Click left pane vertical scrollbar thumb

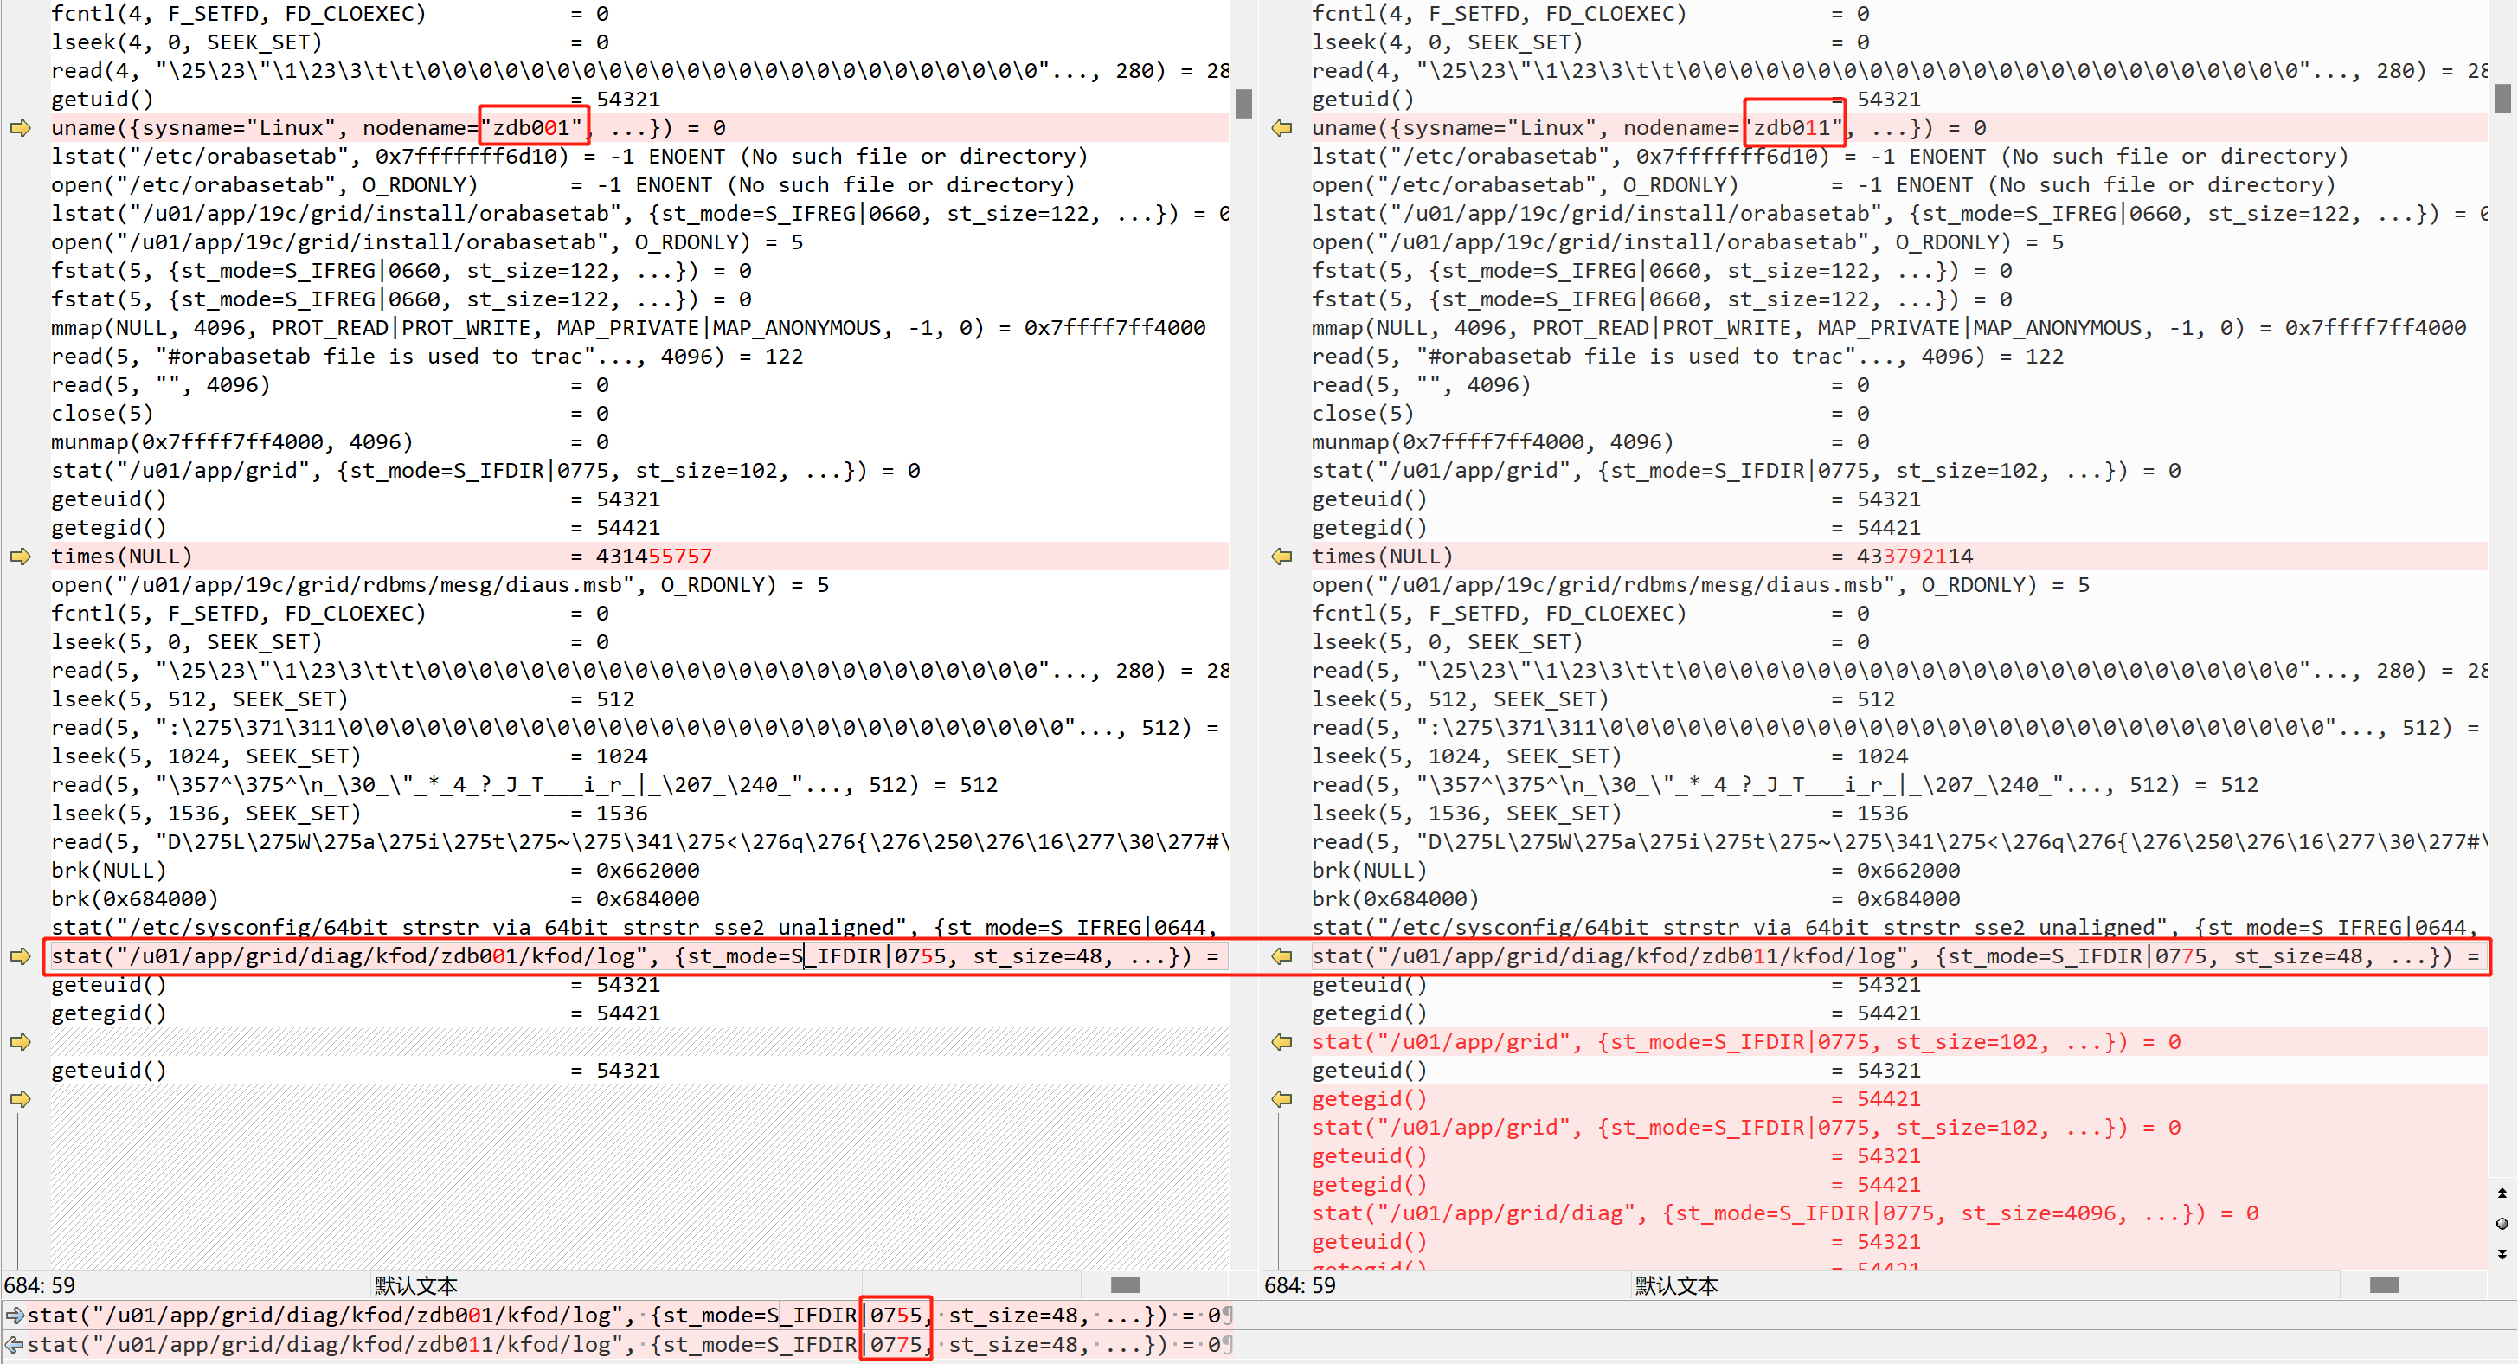[x=1243, y=104]
